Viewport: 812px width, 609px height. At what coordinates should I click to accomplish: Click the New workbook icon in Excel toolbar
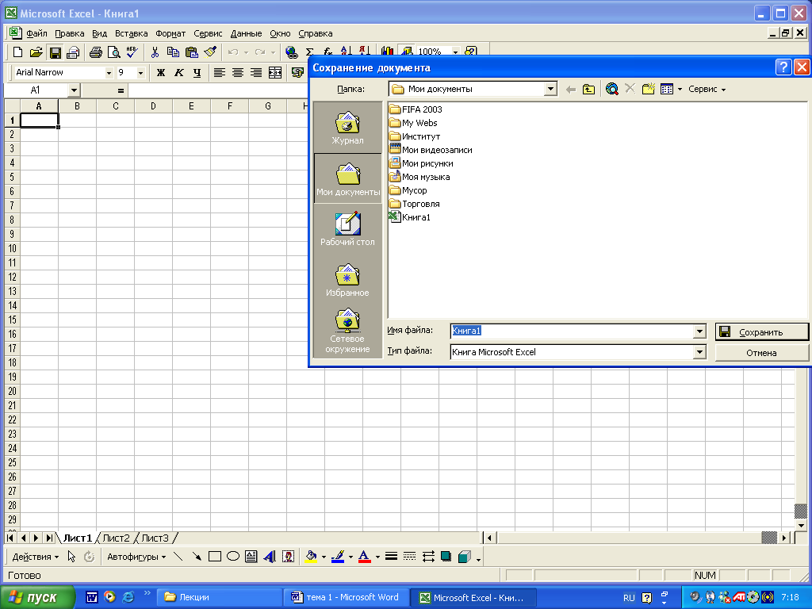[x=17, y=52]
